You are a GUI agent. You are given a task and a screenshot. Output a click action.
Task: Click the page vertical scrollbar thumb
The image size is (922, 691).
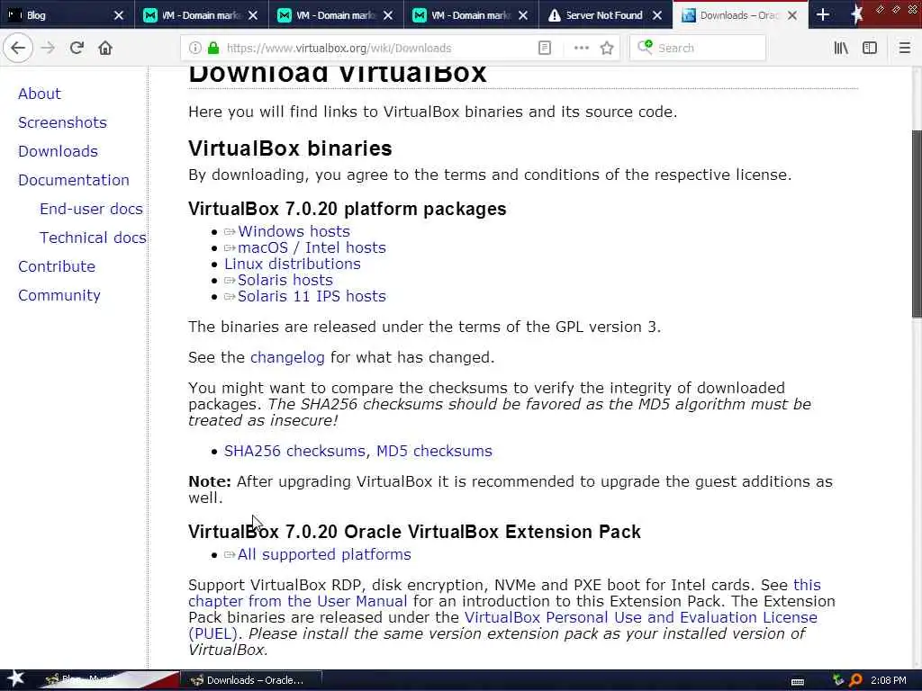click(x=917, y=223)
